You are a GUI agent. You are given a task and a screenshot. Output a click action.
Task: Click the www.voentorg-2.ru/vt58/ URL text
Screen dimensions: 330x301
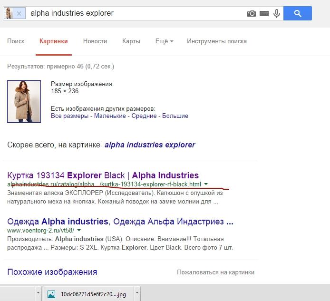tap(40, 230)
